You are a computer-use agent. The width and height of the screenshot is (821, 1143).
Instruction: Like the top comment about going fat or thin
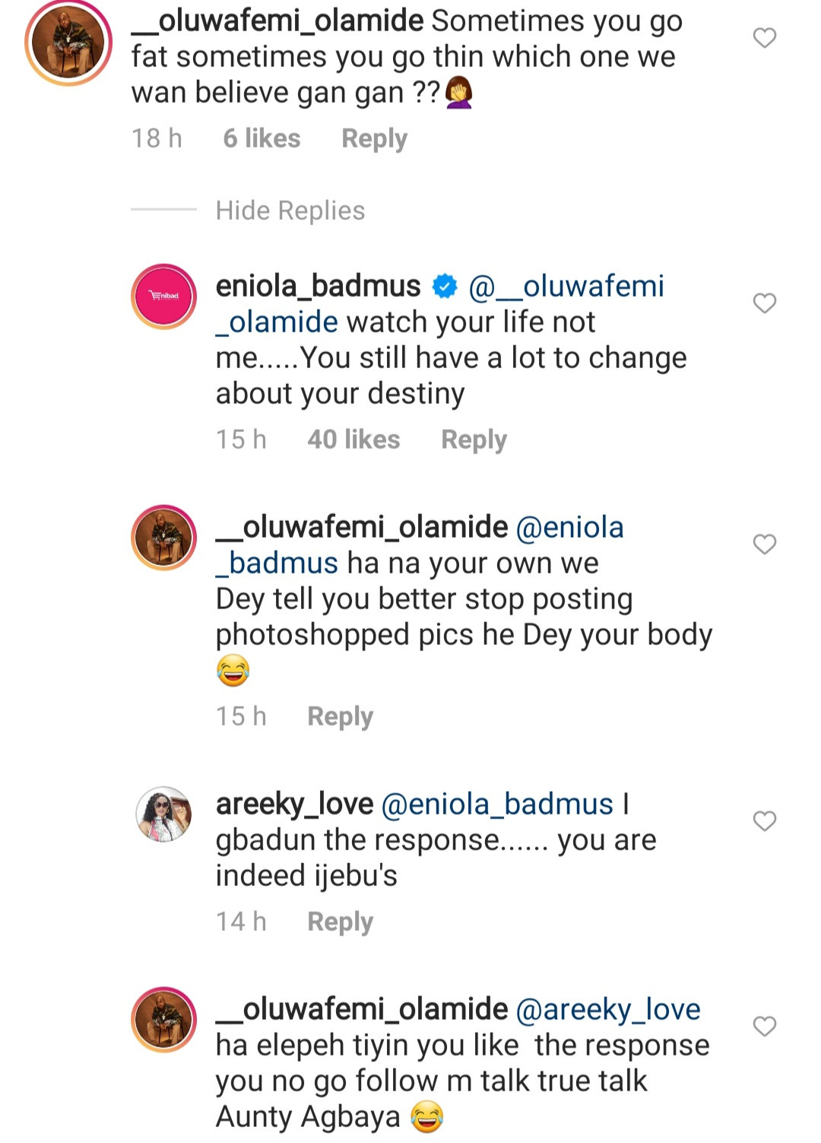tap(764, 37)
